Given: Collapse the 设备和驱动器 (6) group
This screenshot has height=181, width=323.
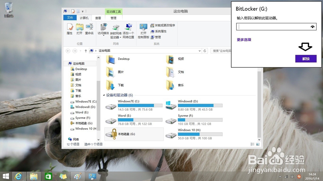Looking at the screenshot, I should click(x=104, y=95).
